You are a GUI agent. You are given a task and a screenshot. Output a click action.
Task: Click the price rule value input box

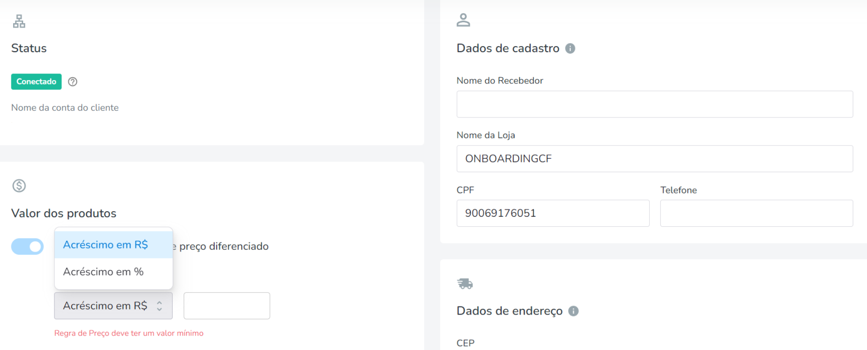[x=227, y=306]
